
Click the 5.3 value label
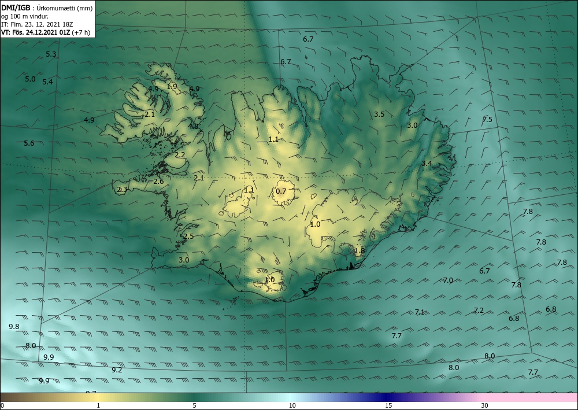click(51, 54)
